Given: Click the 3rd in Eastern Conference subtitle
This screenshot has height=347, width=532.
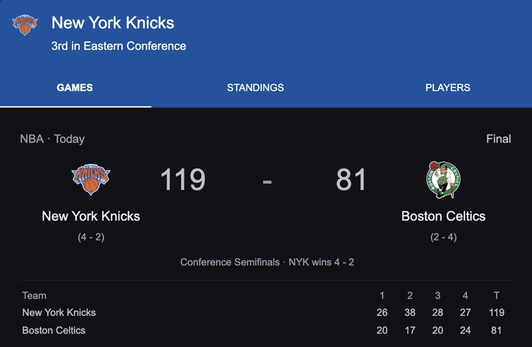Looking at the screenshot, I should [x=119, y=46].
